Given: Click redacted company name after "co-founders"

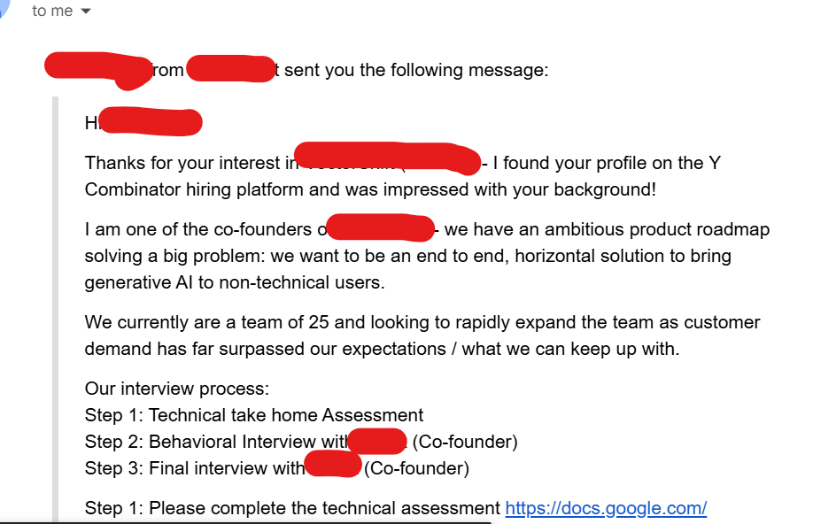Looking at the screenshot, I should click(x=381, y=227).
